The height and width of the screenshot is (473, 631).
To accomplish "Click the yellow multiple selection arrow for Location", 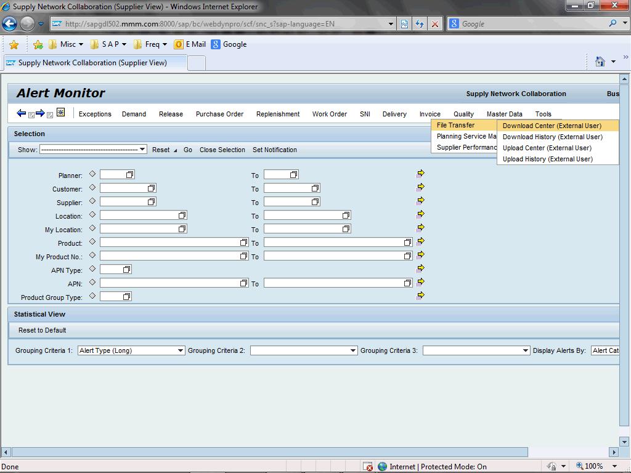I will click(420, 214).
